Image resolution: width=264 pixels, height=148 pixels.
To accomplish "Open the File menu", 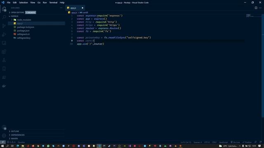I will pos(9,2).
